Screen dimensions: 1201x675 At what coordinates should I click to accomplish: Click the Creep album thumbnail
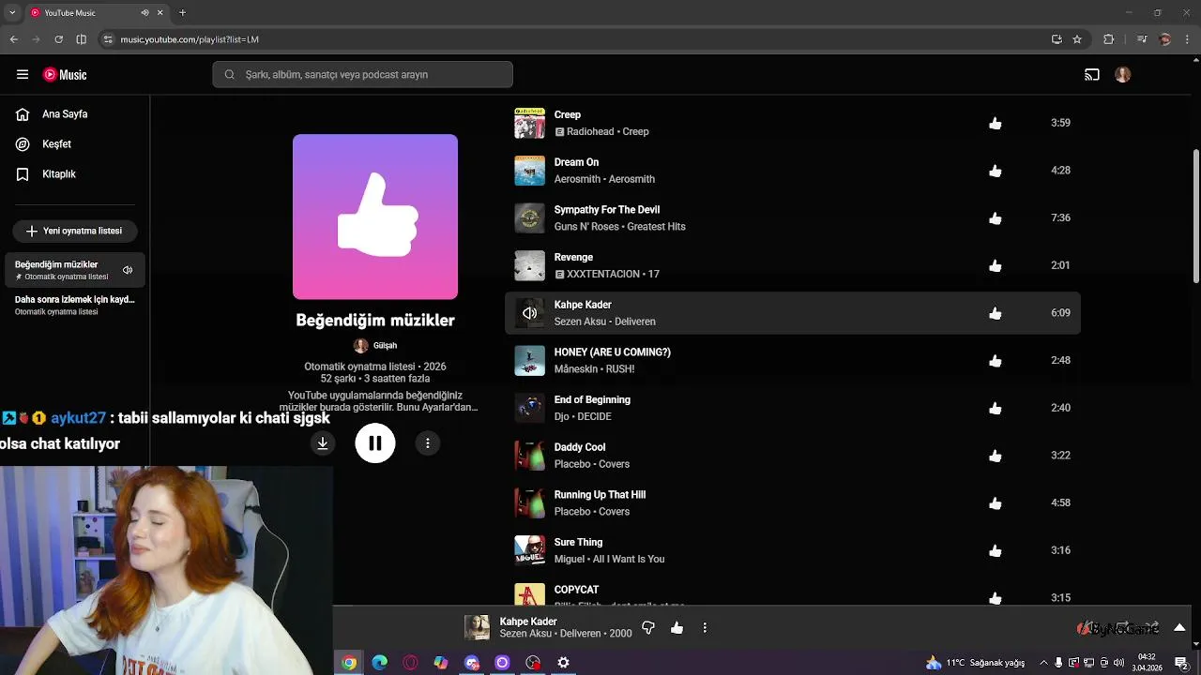click(x=529, y=123)
